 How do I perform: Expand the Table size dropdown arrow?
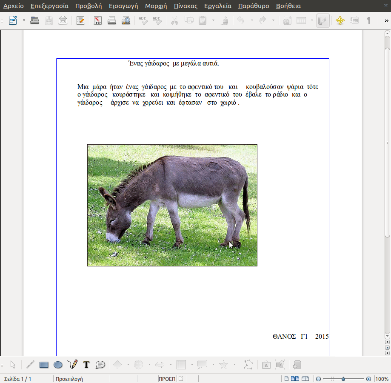point(312,20)
